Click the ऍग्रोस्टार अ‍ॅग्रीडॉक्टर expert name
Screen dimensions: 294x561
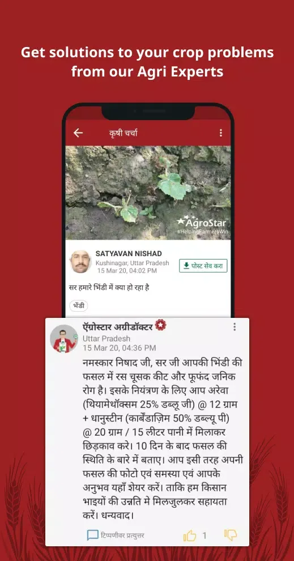118,326
